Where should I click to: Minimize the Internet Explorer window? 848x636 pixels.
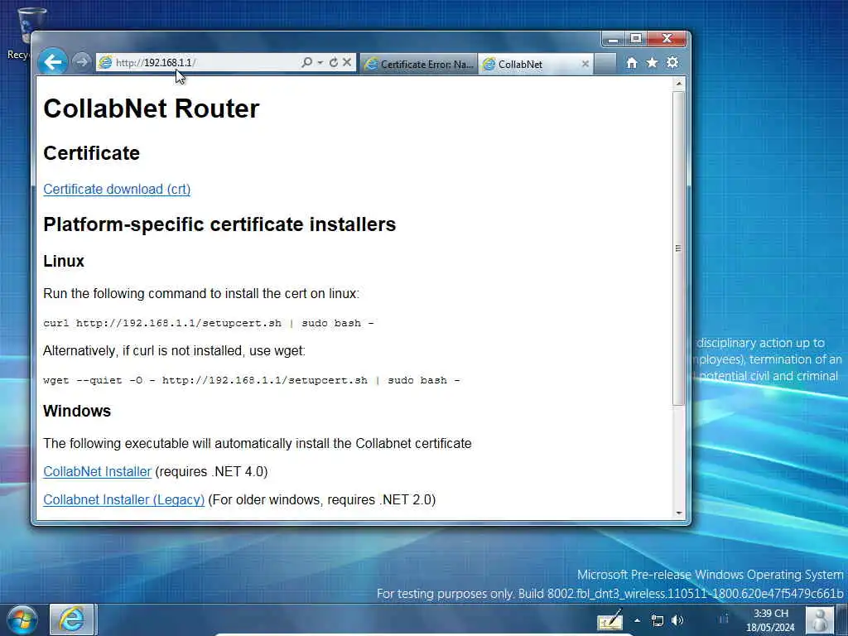coord(614,39)
